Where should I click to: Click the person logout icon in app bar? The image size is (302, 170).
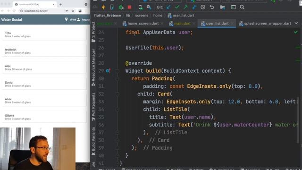pos(79,19)
